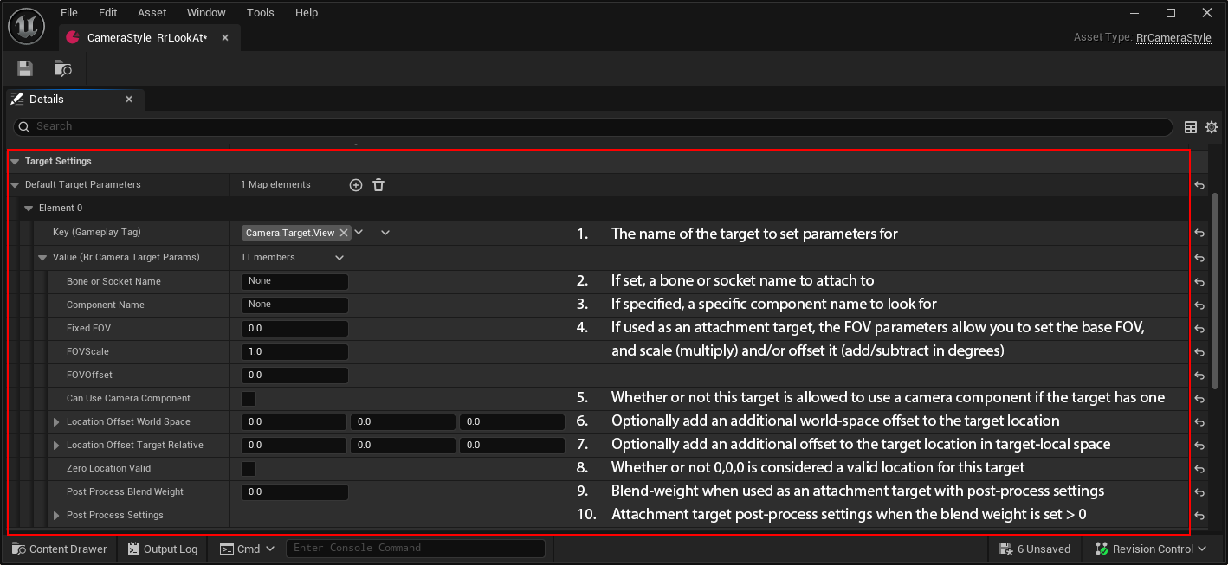Open the Content Drawer
Viewport: 1228px width, 565px height.
[x=60, y=549]
